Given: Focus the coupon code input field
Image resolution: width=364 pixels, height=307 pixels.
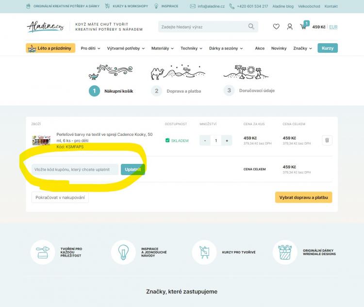Looking at the screenshot, I should pos(75,169).
